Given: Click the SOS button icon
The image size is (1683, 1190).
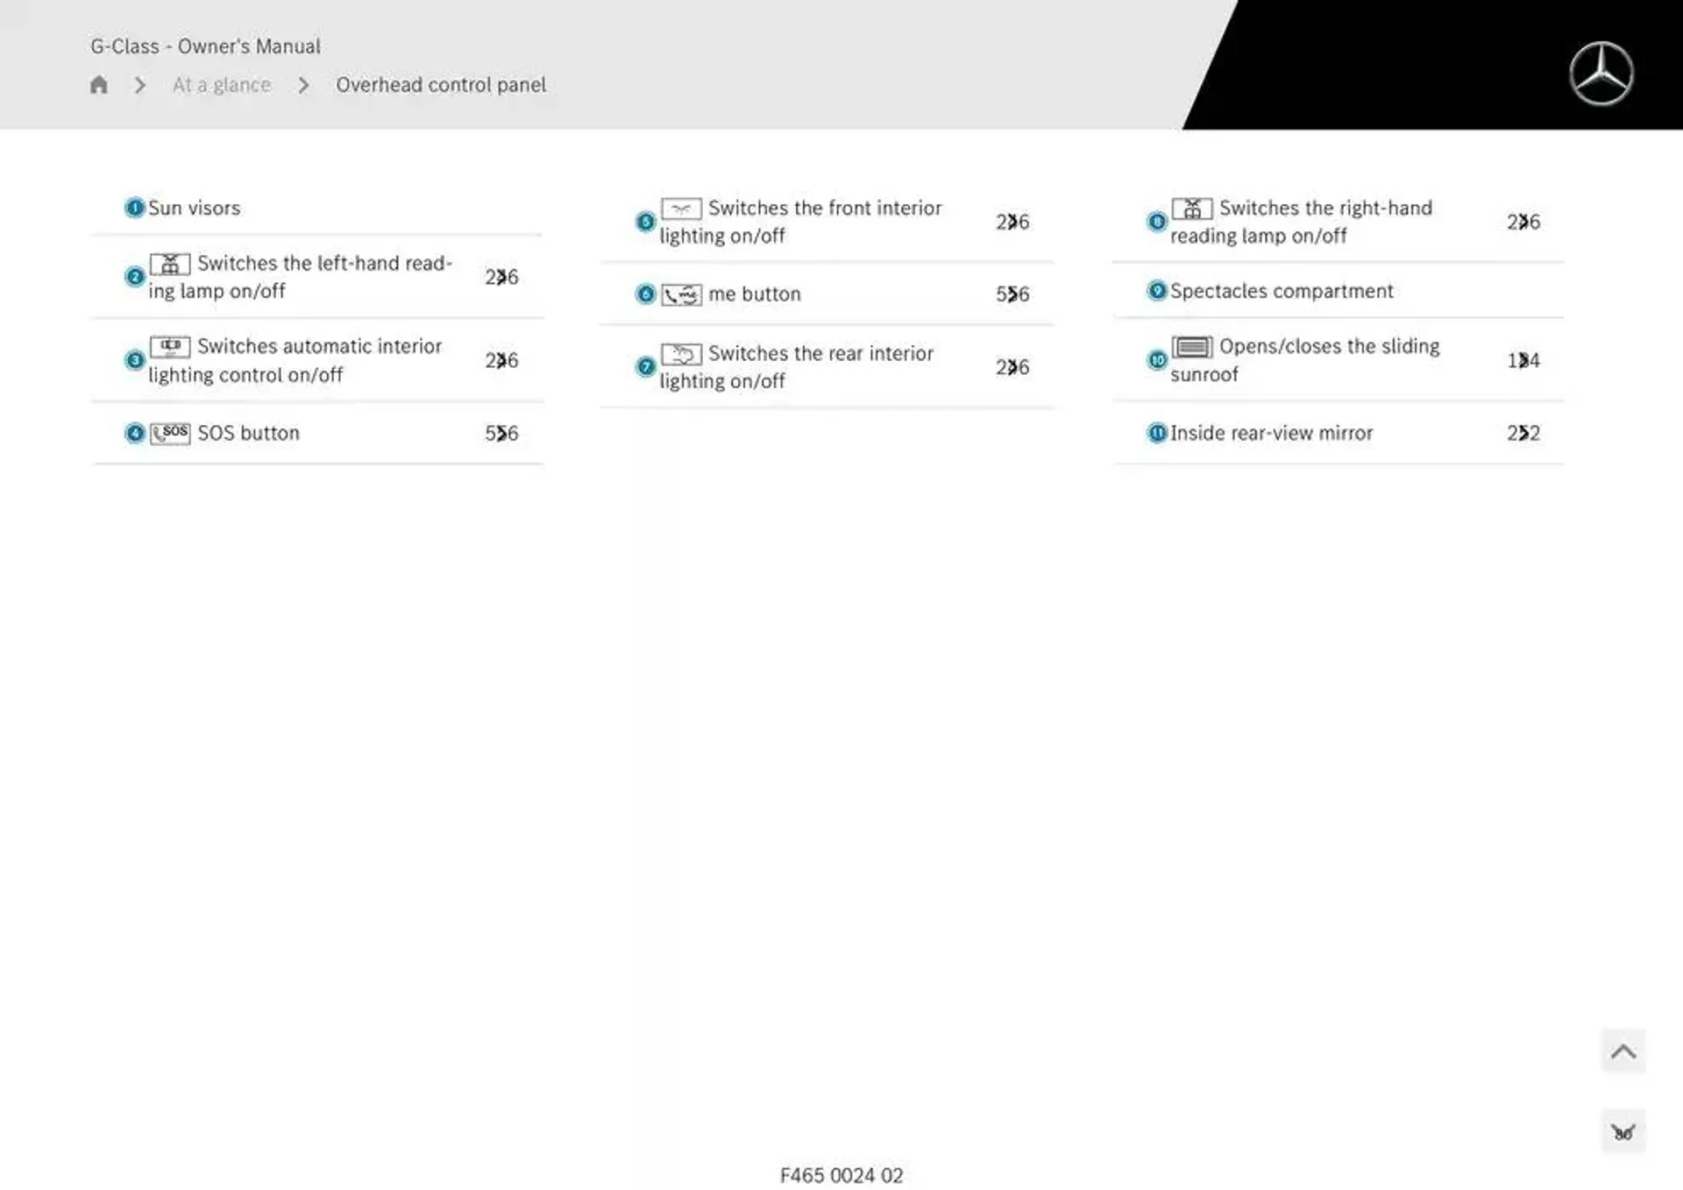Looking at the screenshot, I should (170, 433).
